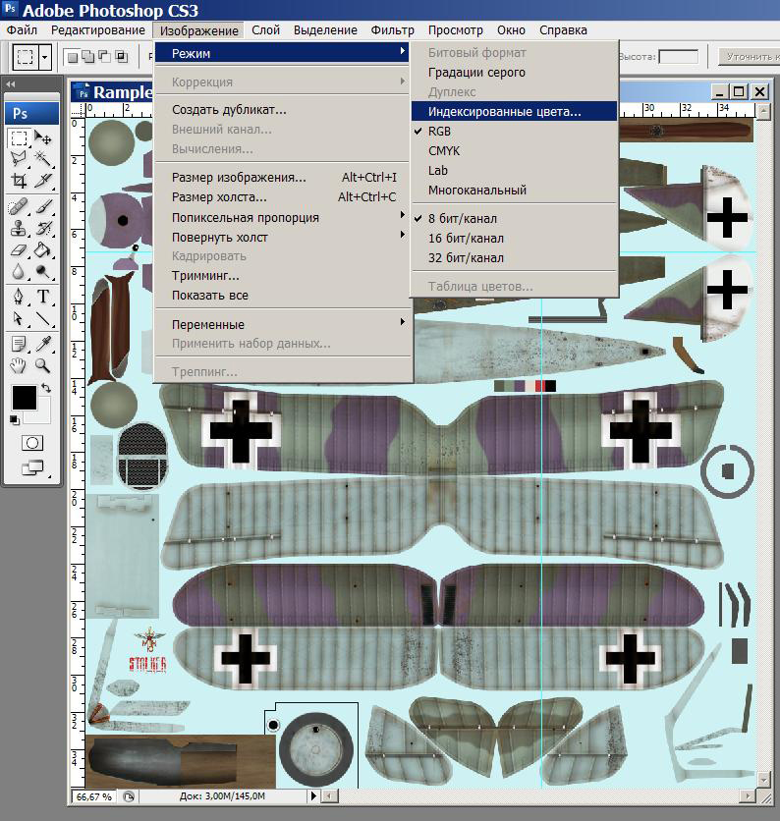The width and height of the screenshot is (780, 821).
Task: Choose Add to Selection mode in options bar
Action: point(88,57)
